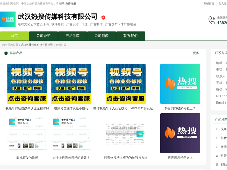This screenshot has height=170, width=227.
Task: Click title 视频号财经自媒体认证流程详解
Action: (x=27, y=108)
